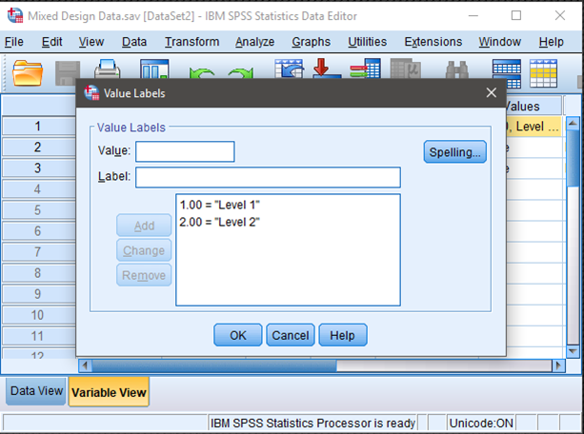
Task: Open the File menu
Action: pos(13,42)
